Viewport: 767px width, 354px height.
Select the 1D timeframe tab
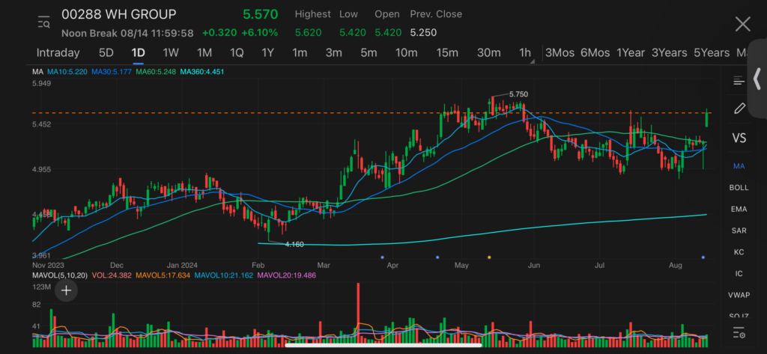[x=138, y=53]
